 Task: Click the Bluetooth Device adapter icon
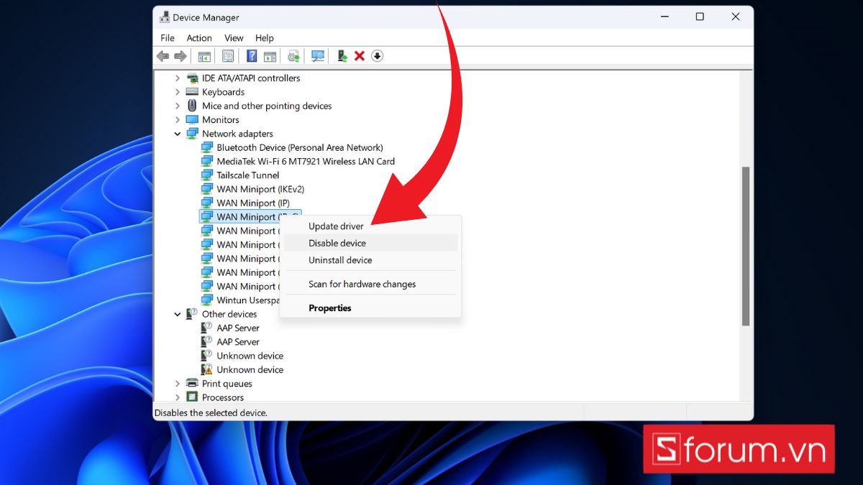207,147
